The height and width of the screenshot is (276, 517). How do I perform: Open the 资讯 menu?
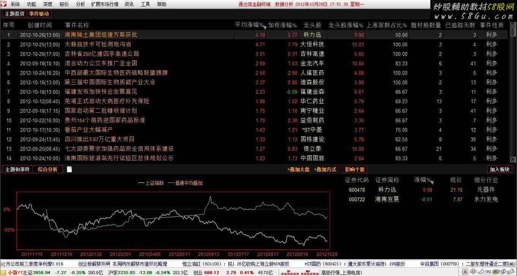[x=129, y=5]
